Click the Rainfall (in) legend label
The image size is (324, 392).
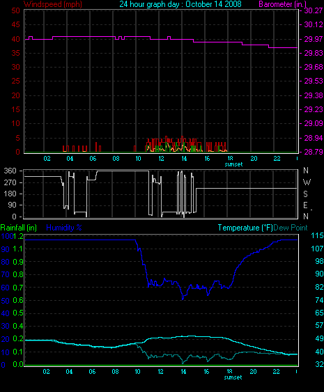tap(19, 228)
